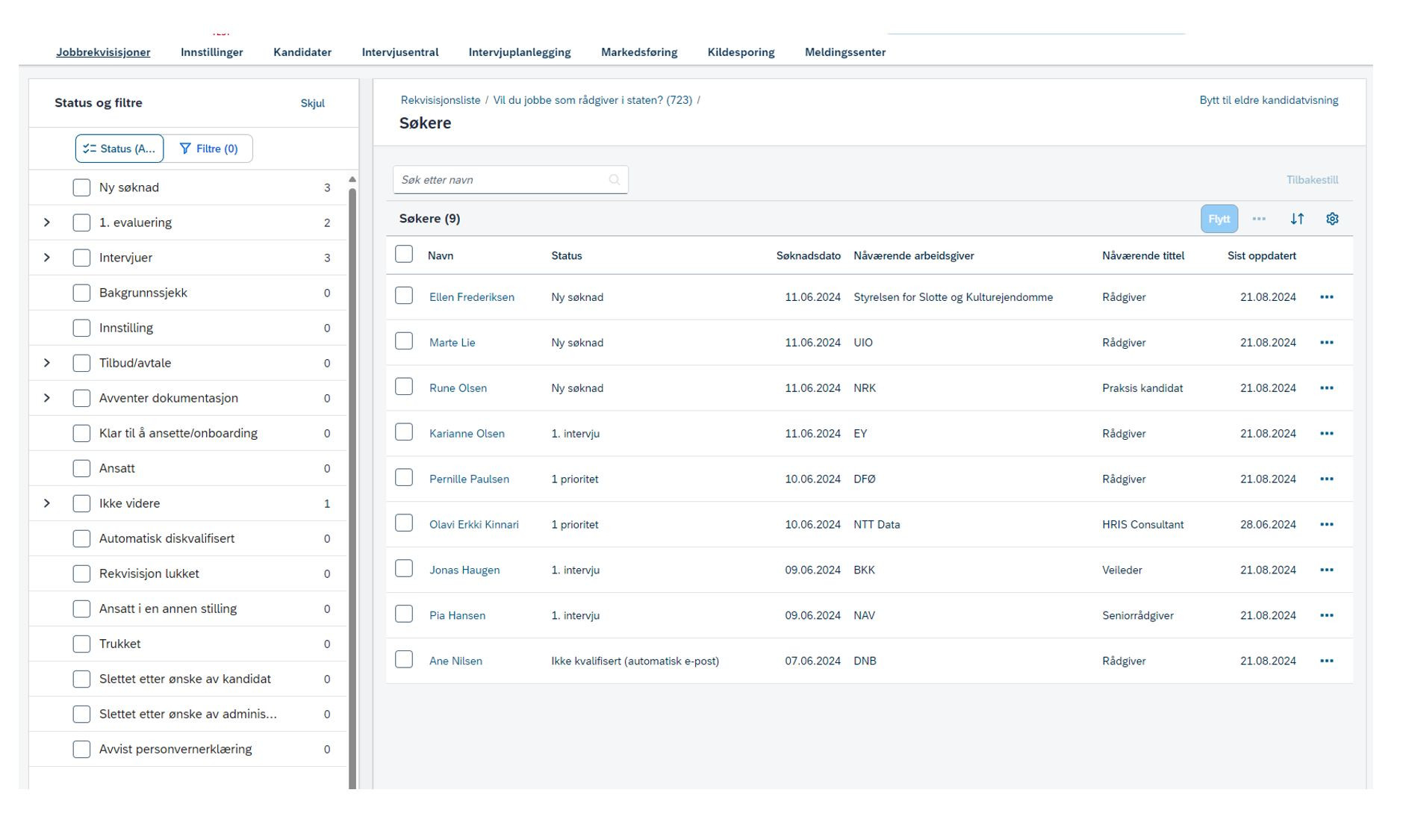Image resolution: width=1412 pixels, height=834 pixels.
Task: Open the Markedsføring tab
Action: click(639, 52)
